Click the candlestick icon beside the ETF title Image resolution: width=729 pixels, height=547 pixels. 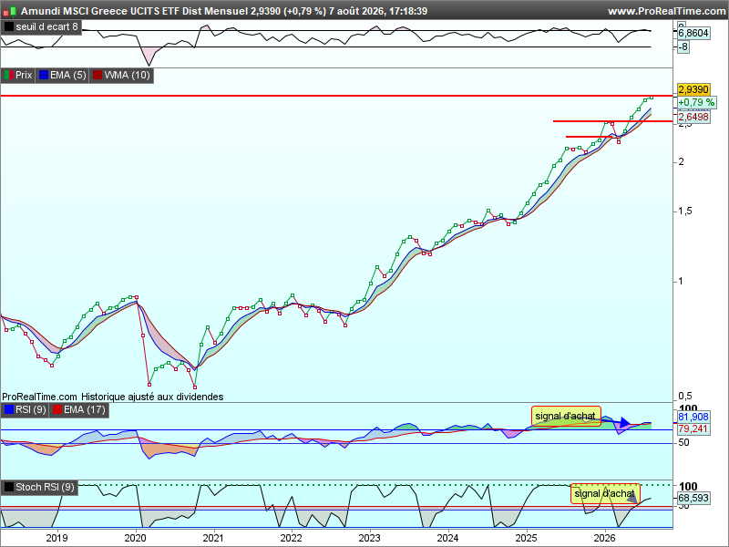pos(10,10)
